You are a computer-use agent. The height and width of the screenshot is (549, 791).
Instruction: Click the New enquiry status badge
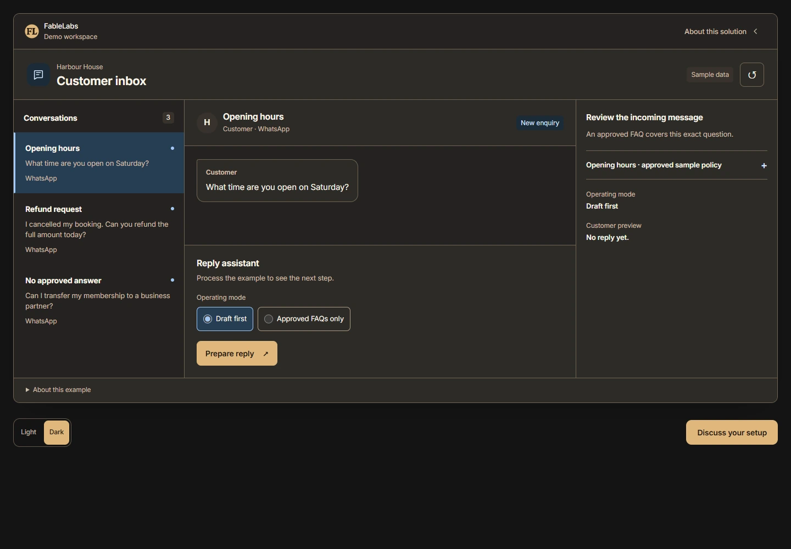(540, 123)
